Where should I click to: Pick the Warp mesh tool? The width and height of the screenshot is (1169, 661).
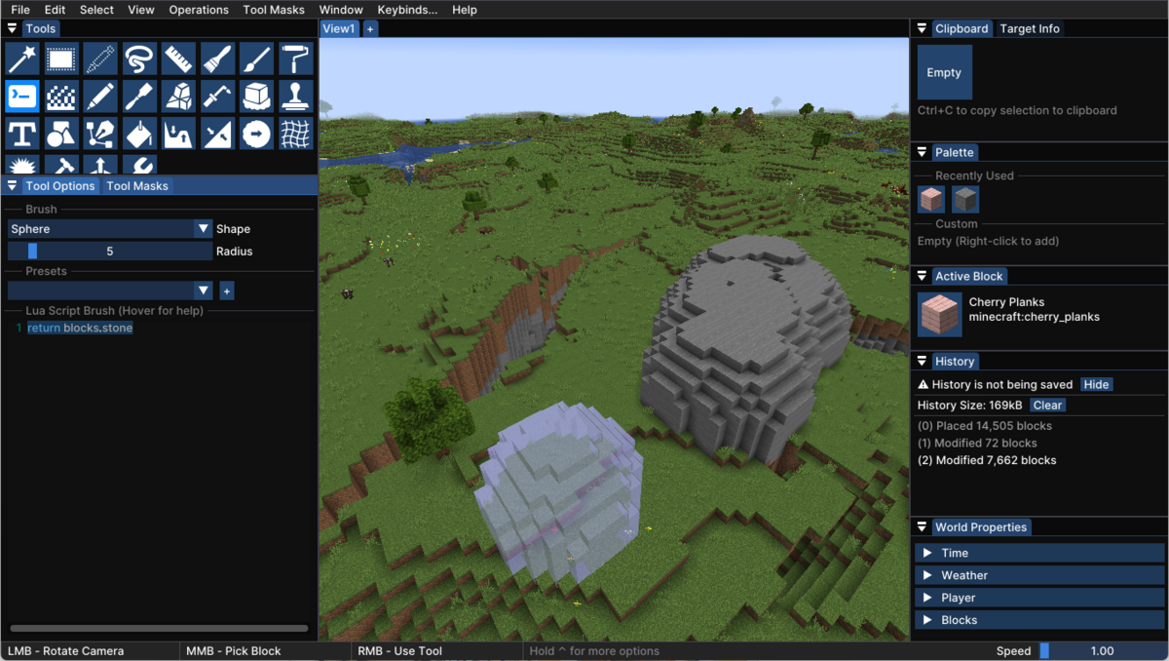pos(294,134)
